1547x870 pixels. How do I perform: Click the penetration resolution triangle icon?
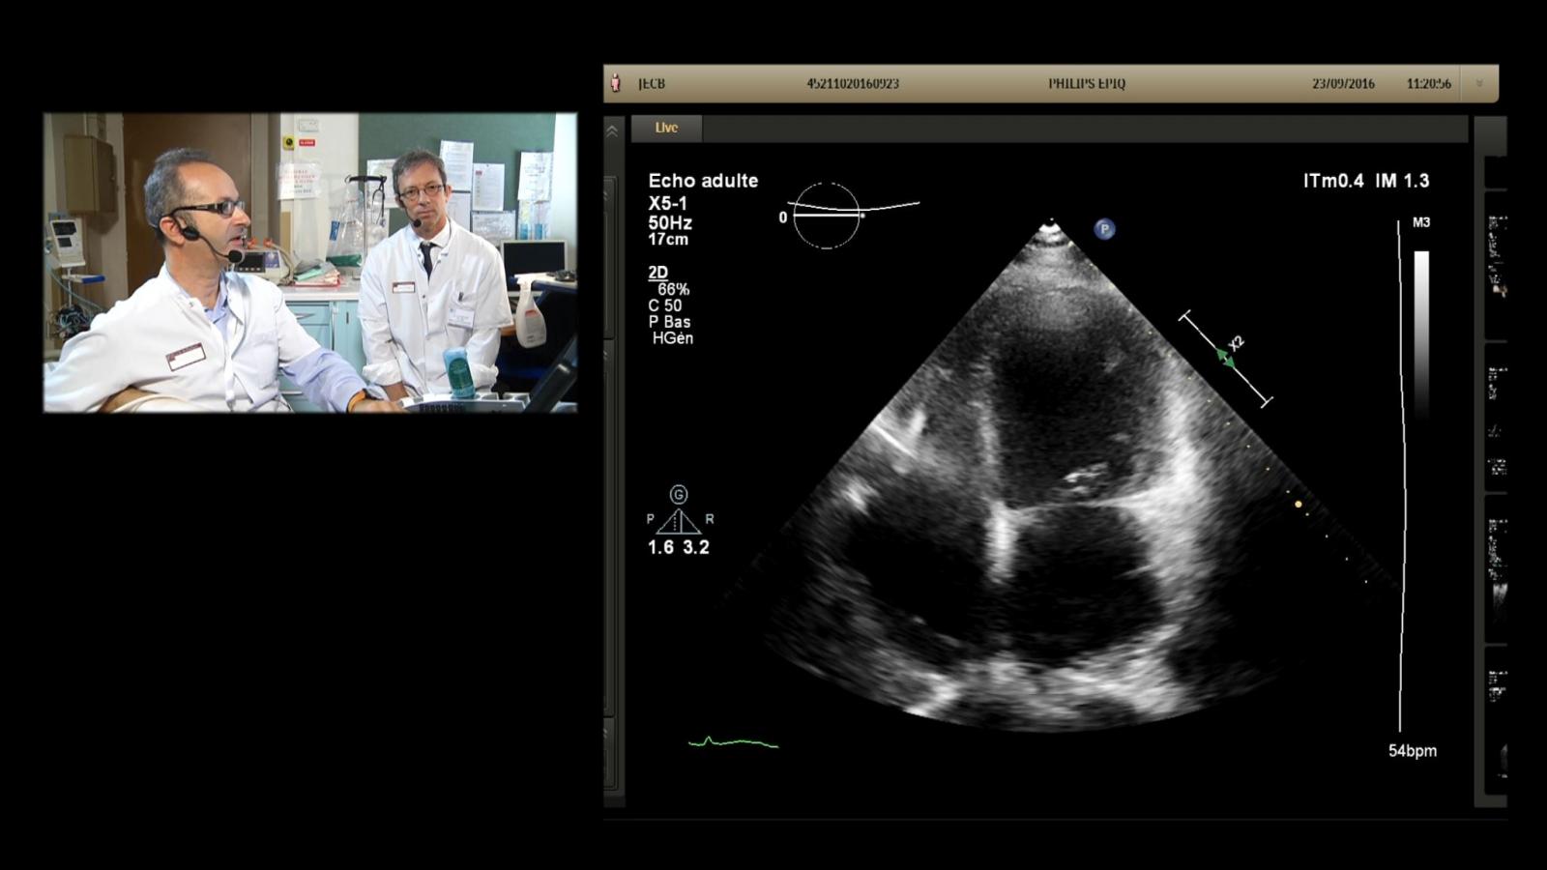(x=678, y=522)
